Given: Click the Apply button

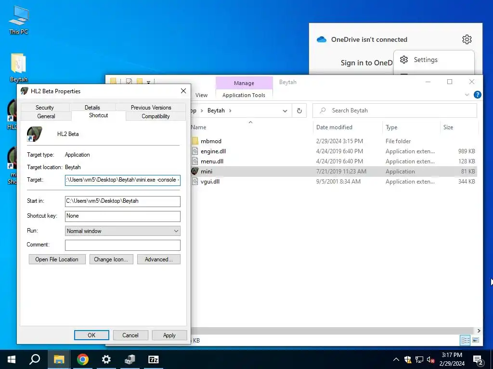Looking at the screenshot, I should point(169,335).
